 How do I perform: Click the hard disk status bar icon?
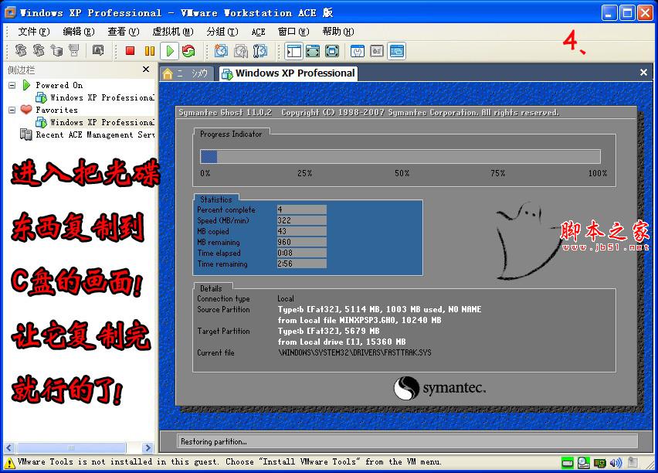568,463
